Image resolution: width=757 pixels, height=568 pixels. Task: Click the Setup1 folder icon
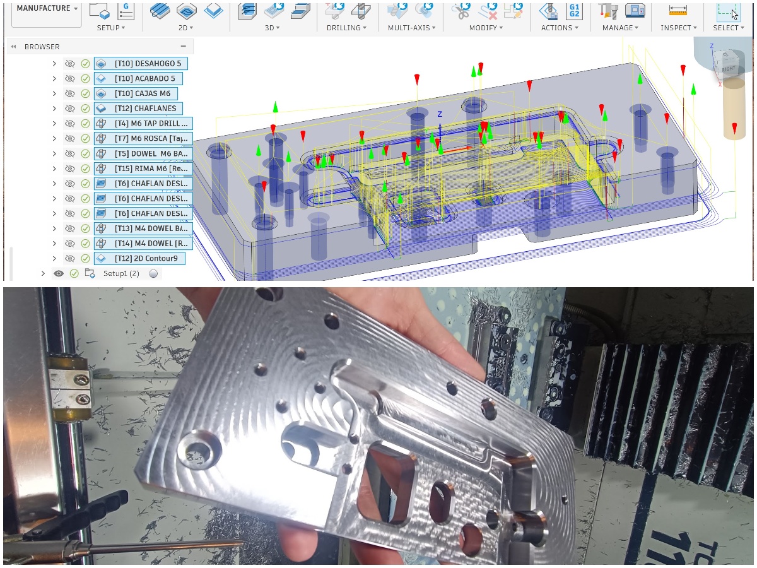coord(90,273)
